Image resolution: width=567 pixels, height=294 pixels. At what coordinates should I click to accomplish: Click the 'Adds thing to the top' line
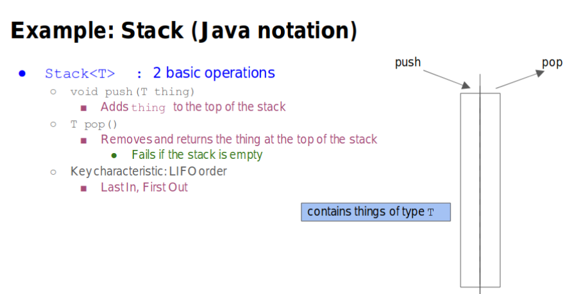click(x=193, y=107)
